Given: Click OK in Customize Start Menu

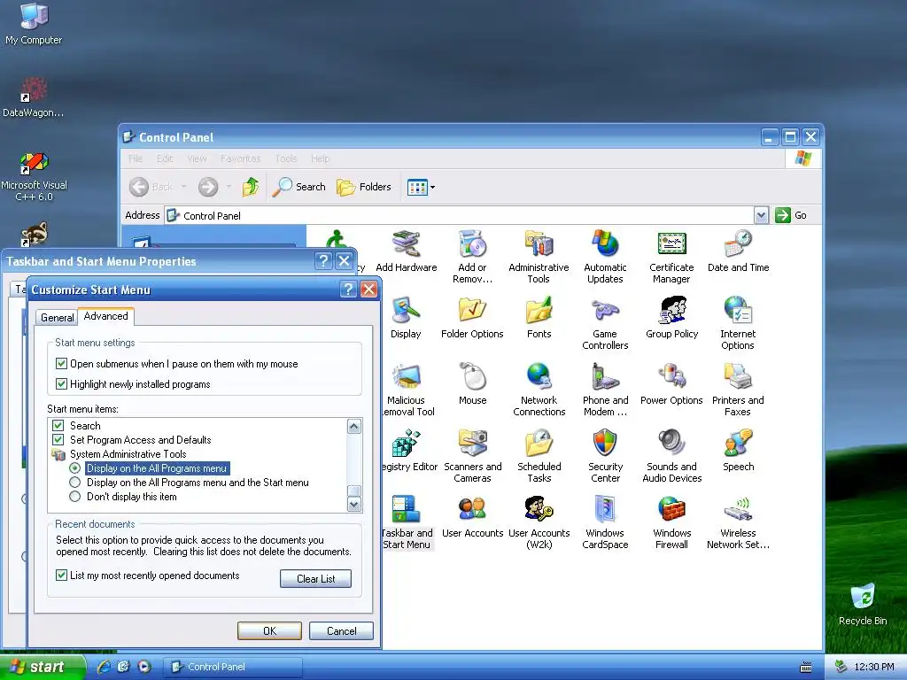Looking at the screenshot, I should pos(269,630).
